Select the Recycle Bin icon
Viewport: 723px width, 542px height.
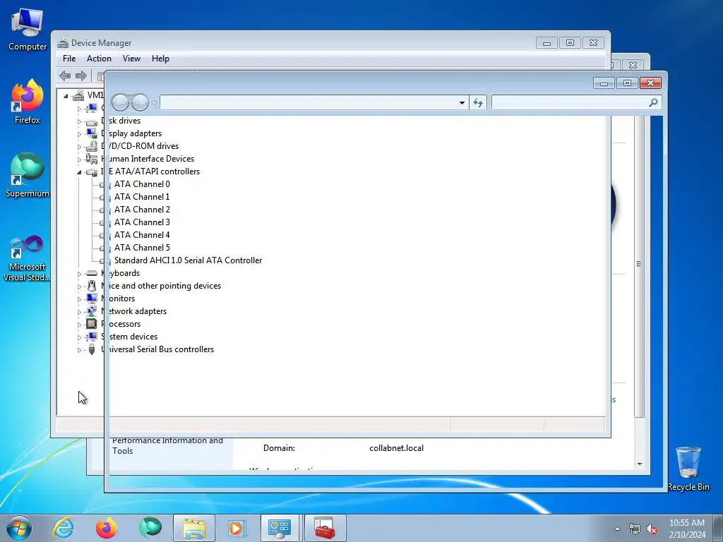(x=688, y=469)
